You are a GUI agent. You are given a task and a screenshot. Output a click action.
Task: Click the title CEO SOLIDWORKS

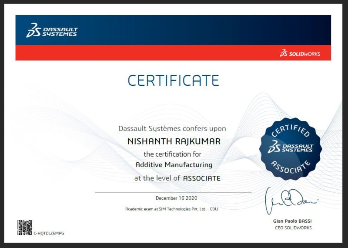(x=293, y=228)
